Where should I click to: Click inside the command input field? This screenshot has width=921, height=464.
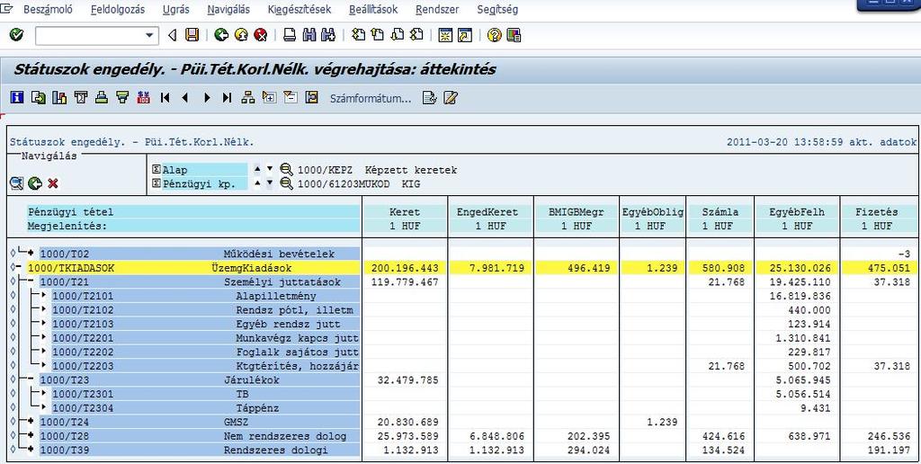pos(89,36)
